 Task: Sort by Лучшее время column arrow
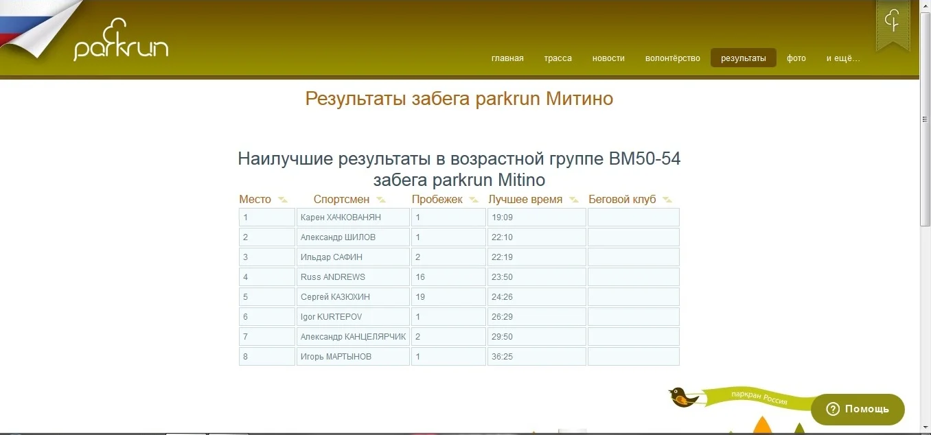(573, 200)
